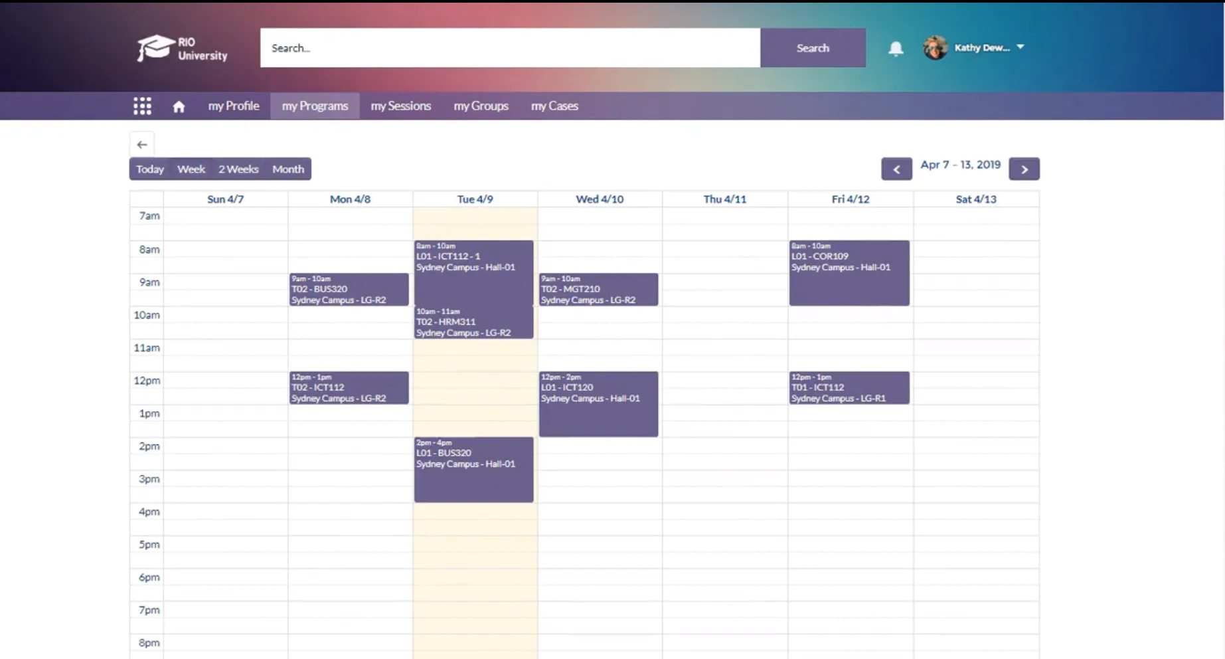Open Tuesday L01 - ICT112 - 1 session
1225x659 pixels.
(x=473, y=272)
